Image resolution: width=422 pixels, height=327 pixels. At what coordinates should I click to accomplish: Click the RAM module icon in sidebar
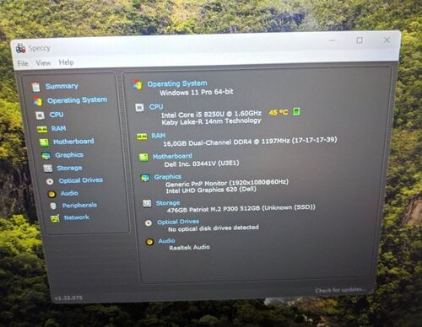[x=42, y=129]
